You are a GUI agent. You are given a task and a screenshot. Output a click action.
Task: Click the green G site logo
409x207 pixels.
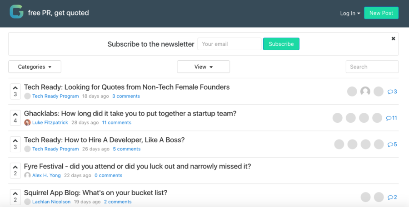tap(16, 12)
